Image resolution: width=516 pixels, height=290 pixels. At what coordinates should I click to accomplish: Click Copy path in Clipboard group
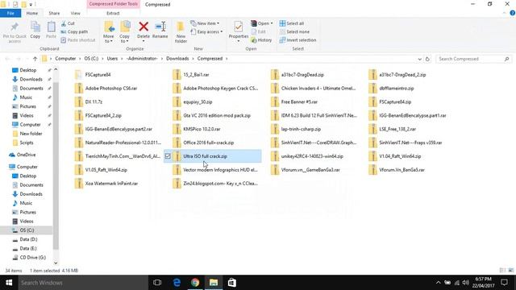point(74,32)
